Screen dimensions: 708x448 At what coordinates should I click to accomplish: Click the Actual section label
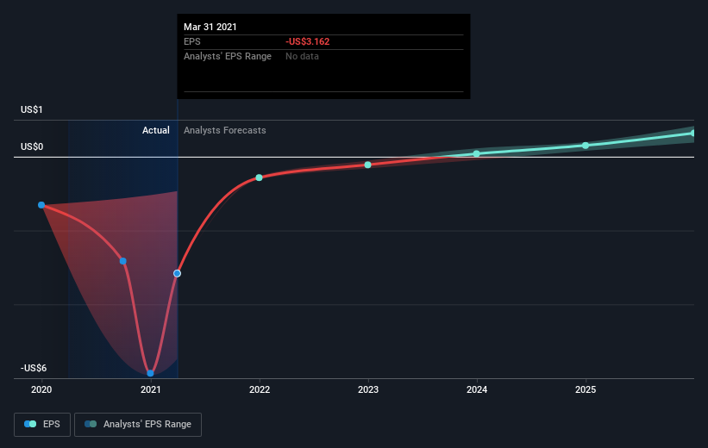(156, 130)
